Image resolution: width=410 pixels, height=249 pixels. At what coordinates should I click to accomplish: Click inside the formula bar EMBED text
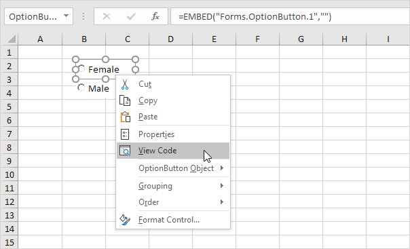click(255, 17)
